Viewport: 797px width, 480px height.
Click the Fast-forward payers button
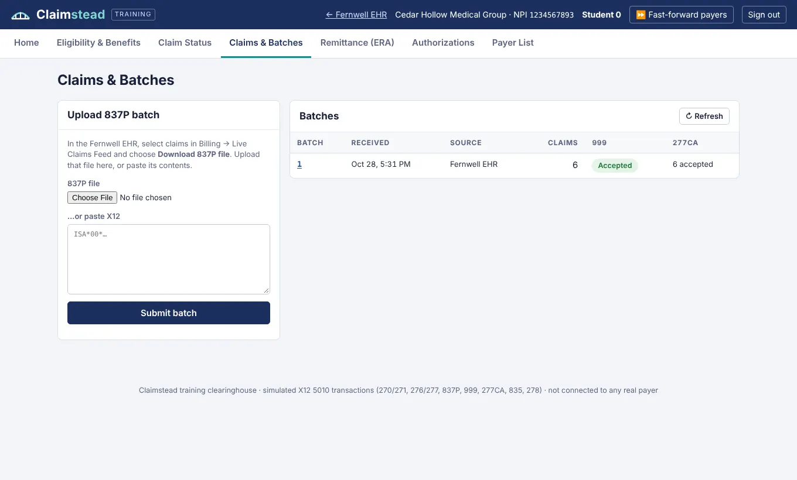[x=682, y=15]
